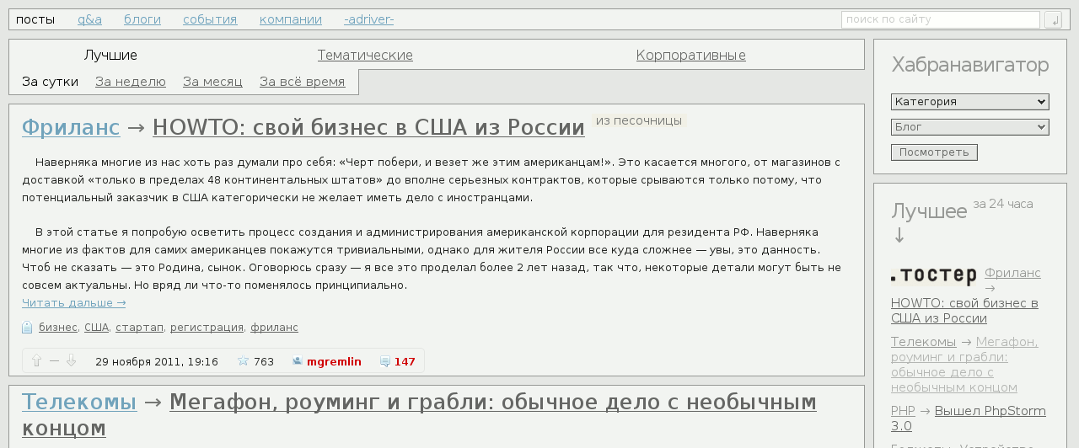This screenshot has width=1079, height=448.
Task: Open the main post Мегафон, роуминг и грабли
Action: pyautogui.click(x=419, y=415)
